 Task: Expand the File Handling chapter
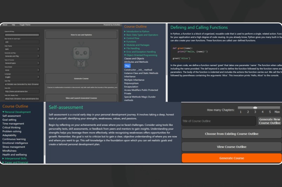132,48
